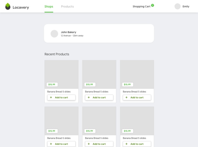Click the $15.99 price tag on top-row right product
The image size is (198, 147).
tap(128, 84)
